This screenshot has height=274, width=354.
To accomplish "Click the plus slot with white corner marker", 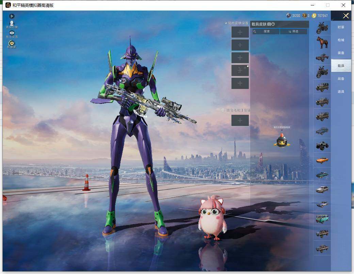I will [240, 71].
